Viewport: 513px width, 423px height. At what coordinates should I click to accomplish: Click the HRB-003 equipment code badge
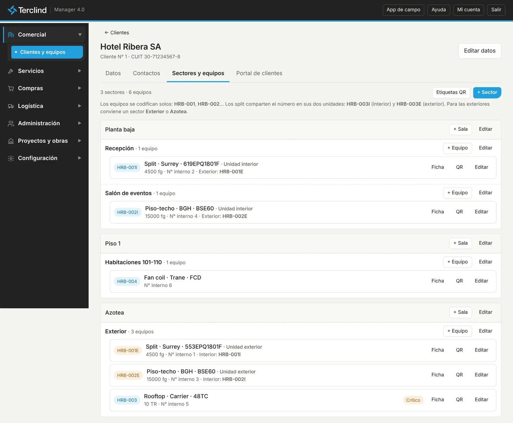[x=127, y=400]
